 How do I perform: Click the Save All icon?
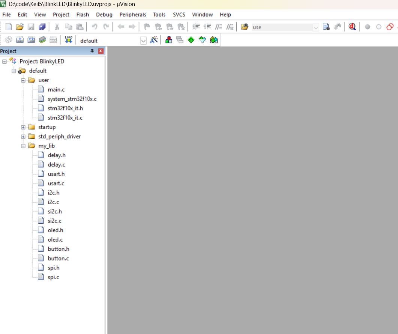pos(42,27)
